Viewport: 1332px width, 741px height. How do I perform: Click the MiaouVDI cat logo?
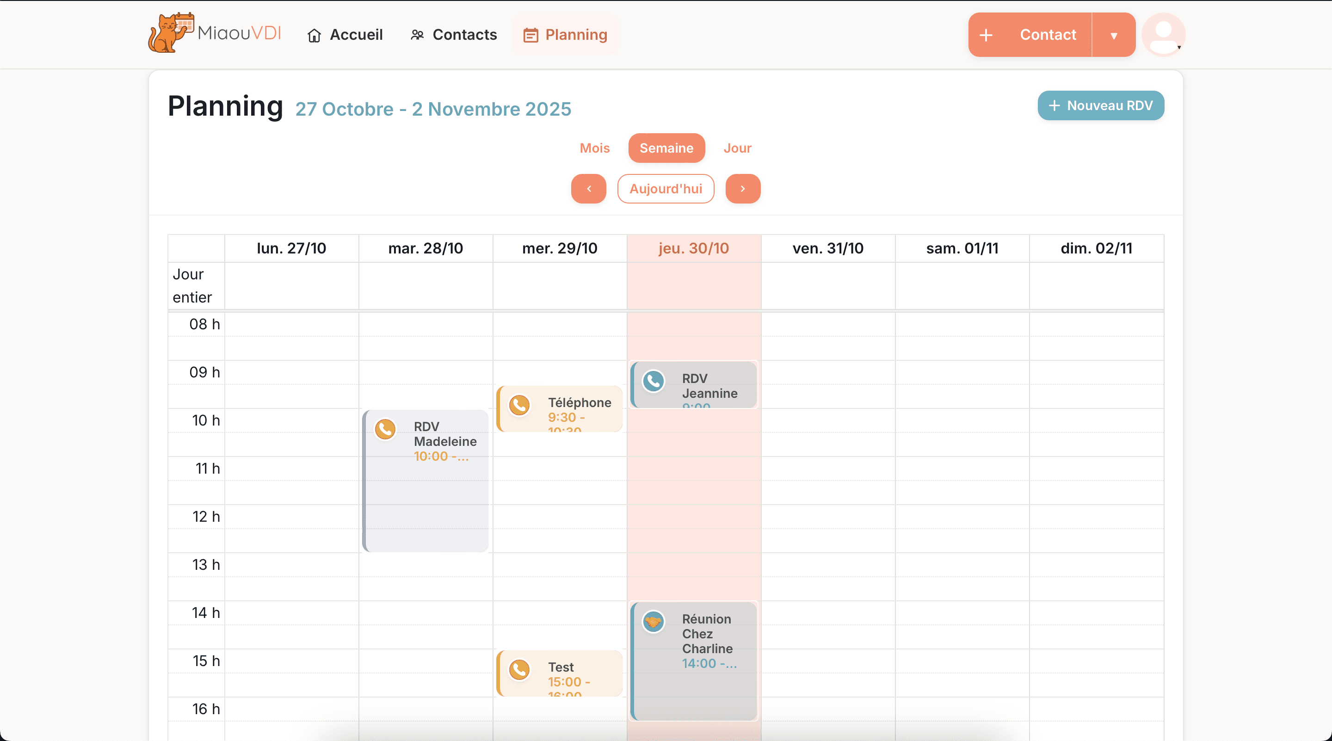click(x=171, y=33)
